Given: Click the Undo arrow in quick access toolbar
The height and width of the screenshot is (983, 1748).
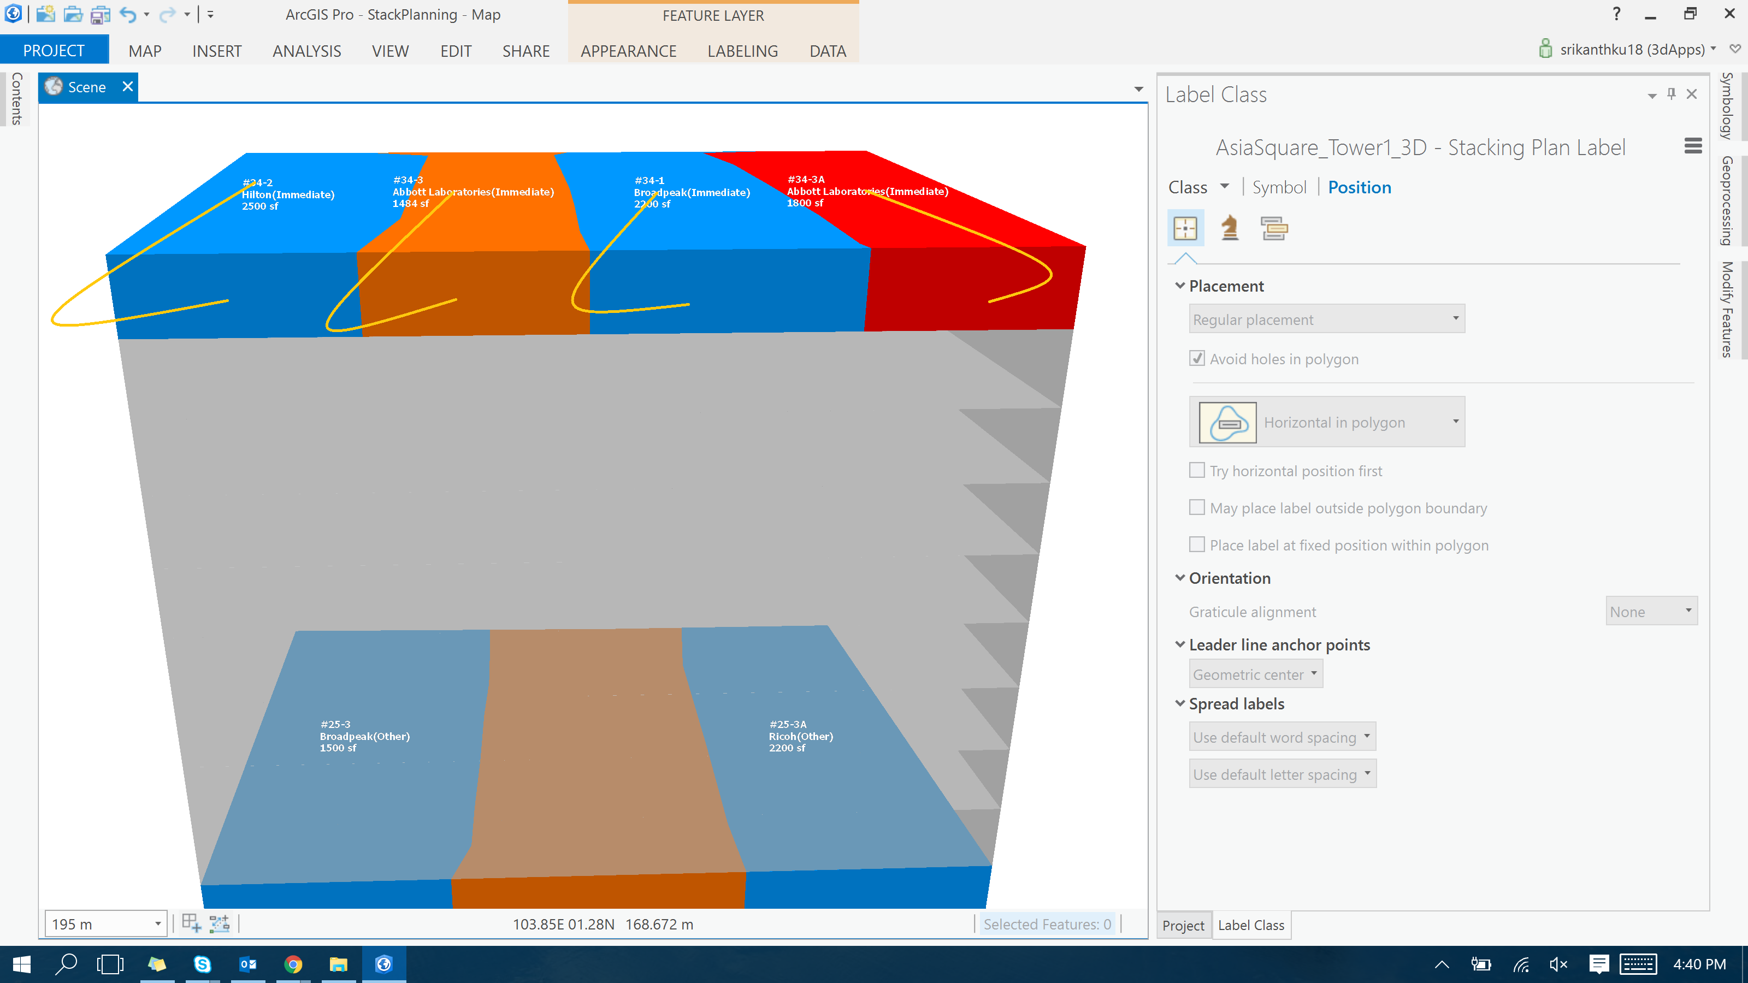Looking at the screenshot, I should (127, 14).
